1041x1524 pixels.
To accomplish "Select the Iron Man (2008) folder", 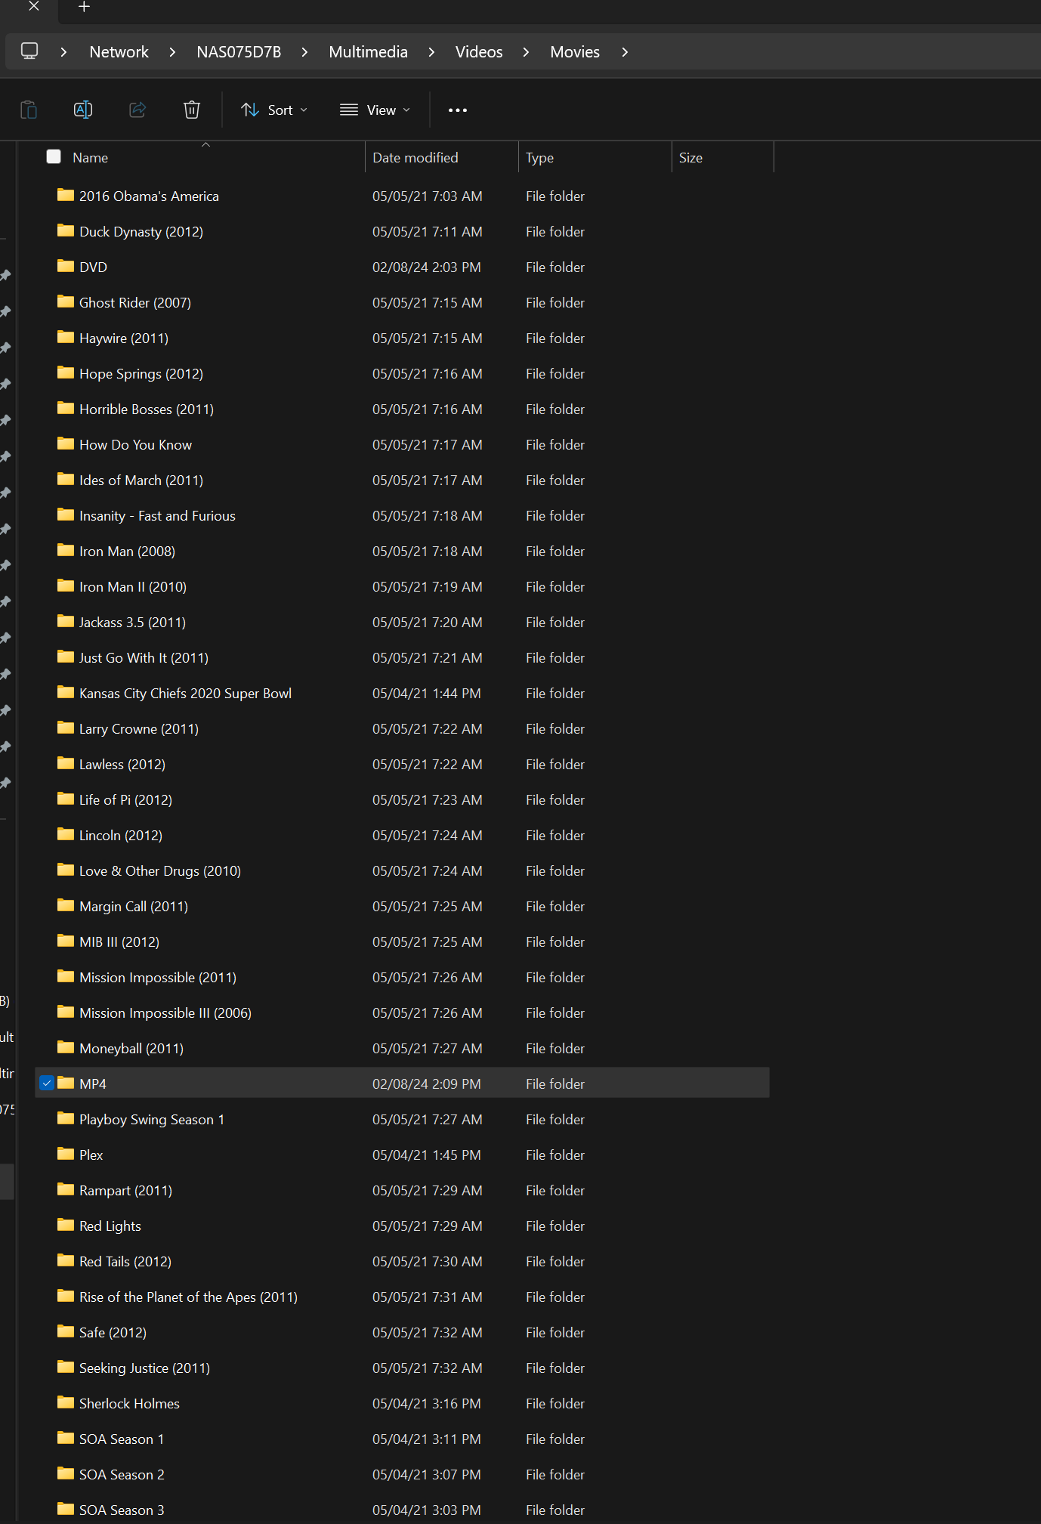I will [127, 552].
